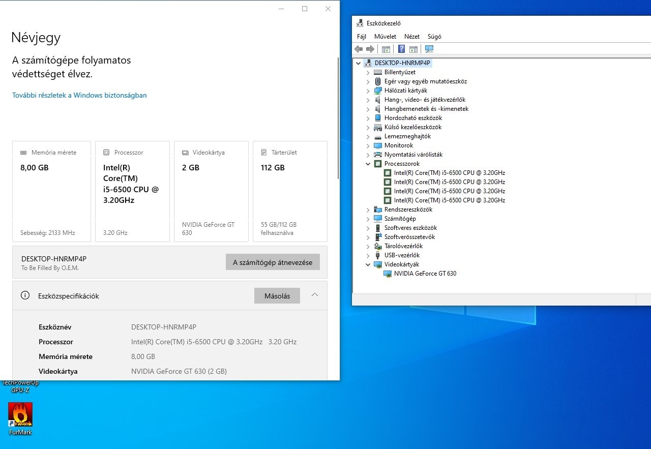Collapse the Videokártyák tree arrow

(368, 264)
